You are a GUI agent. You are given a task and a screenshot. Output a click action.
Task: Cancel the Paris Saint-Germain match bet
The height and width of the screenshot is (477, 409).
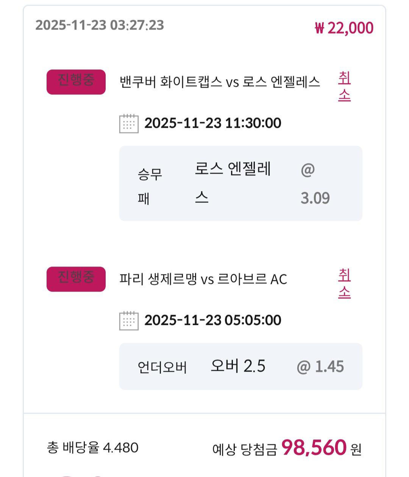(344, 284)
